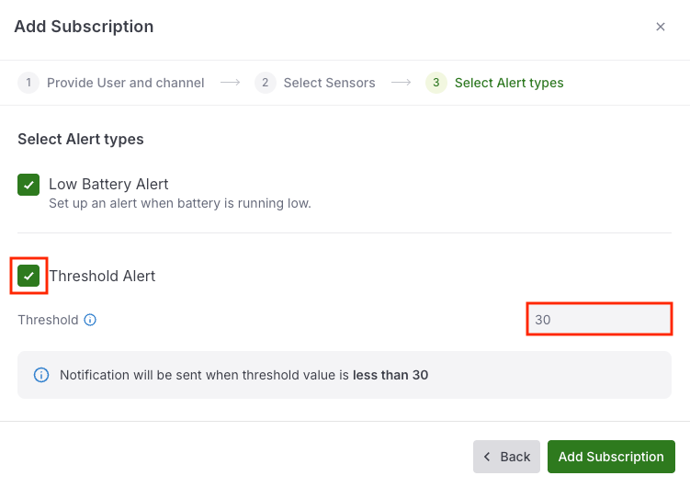Close the Add Subscription dialog
This screenshot has height=487, width=690.
coord(660,27)
